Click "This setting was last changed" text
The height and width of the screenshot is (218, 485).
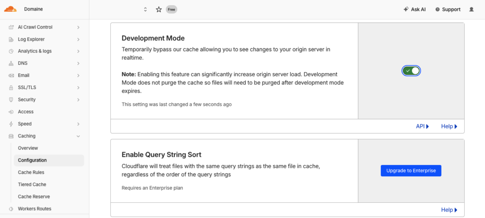click(x=177, y=104)
